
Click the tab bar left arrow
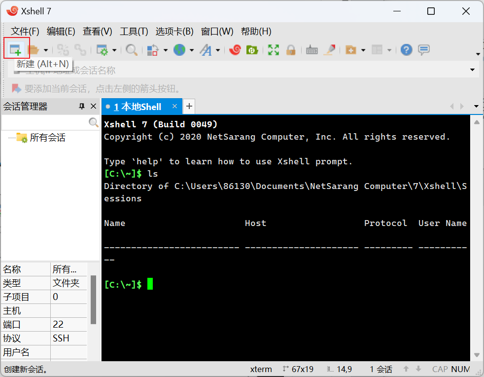click(x=452, y=106)
